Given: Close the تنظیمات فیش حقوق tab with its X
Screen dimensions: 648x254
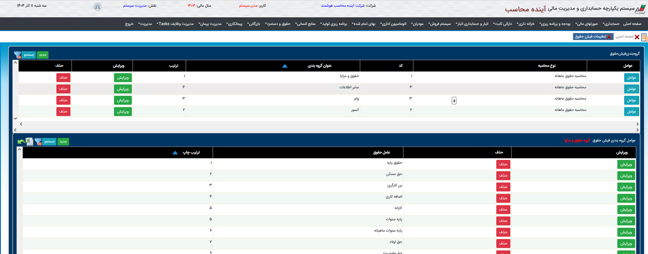Looking at the screenshot, I should tap(609, 37).
